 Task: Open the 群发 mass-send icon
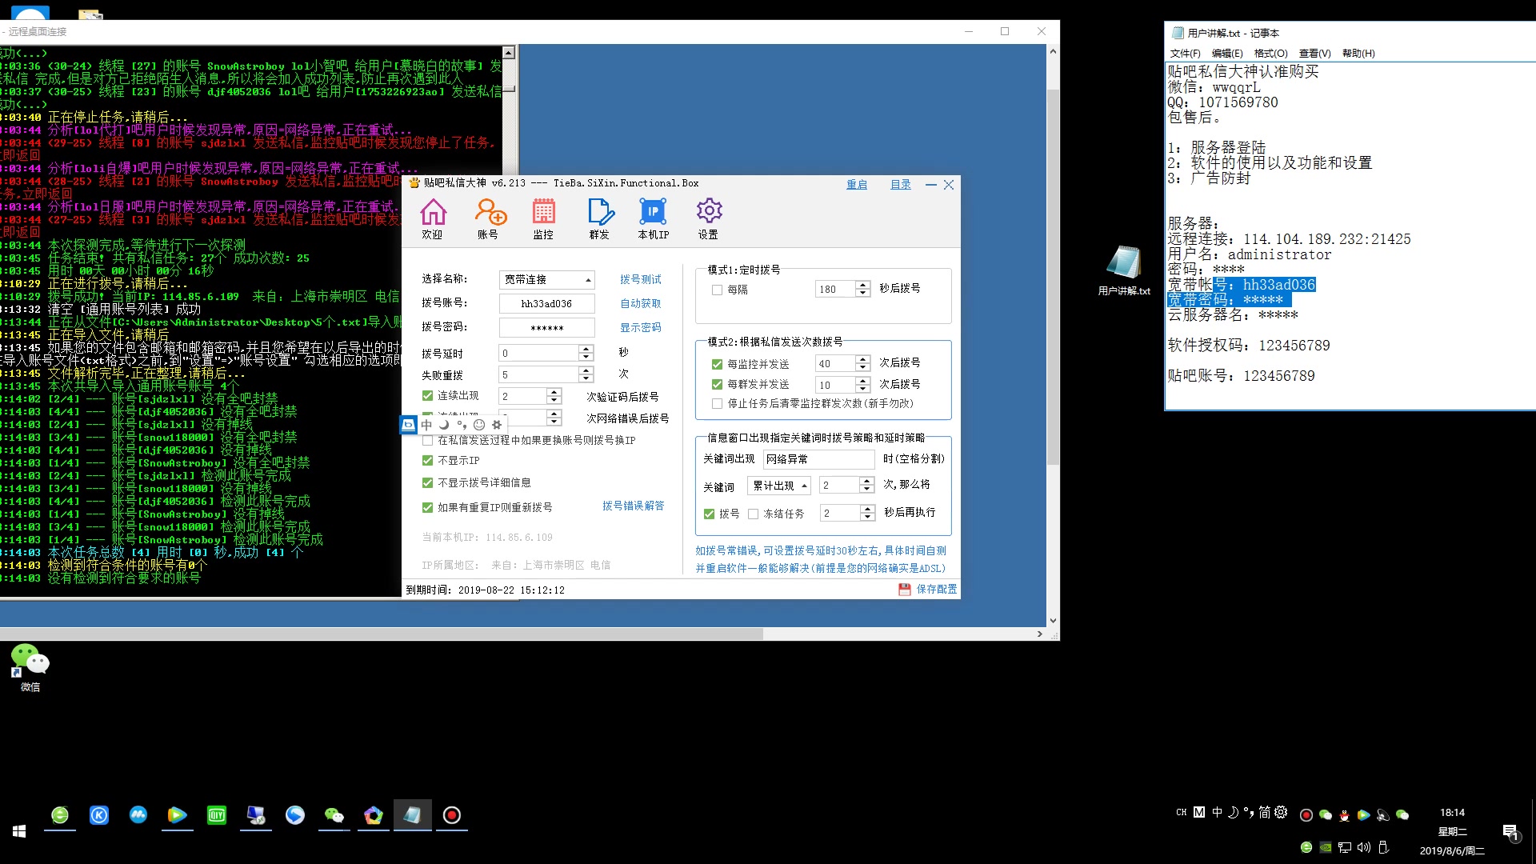pyautogui.click(x=600, y=212)
